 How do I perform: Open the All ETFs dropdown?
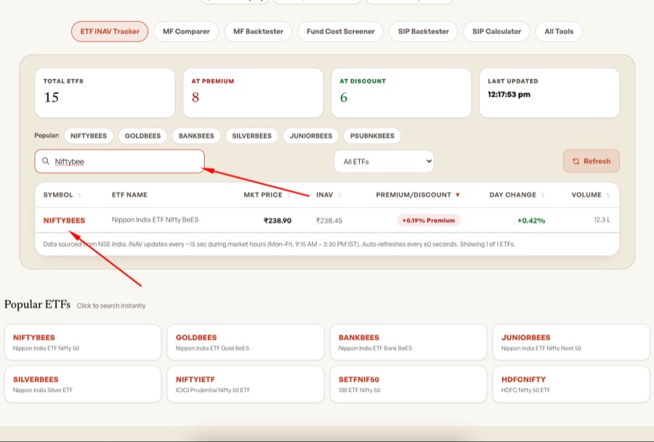pos(384,161)
